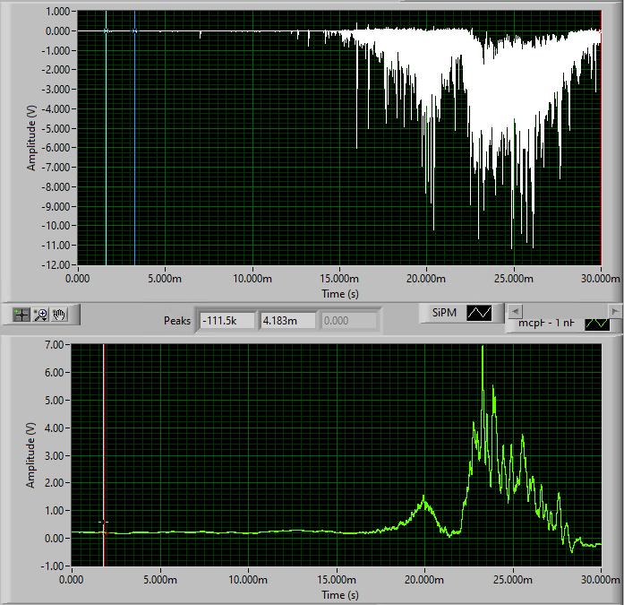The image size is (624, 605).
Task: Select the light-blue cursor line in top graph
Action: click(x=106, y=140)
